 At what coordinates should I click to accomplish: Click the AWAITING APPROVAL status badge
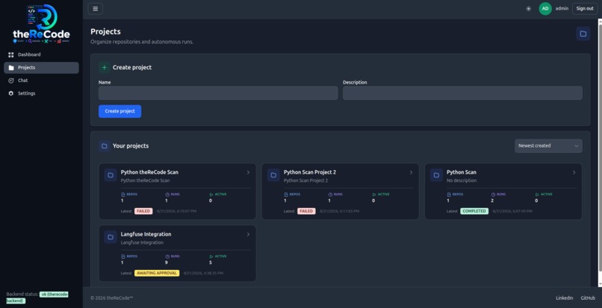157,273
